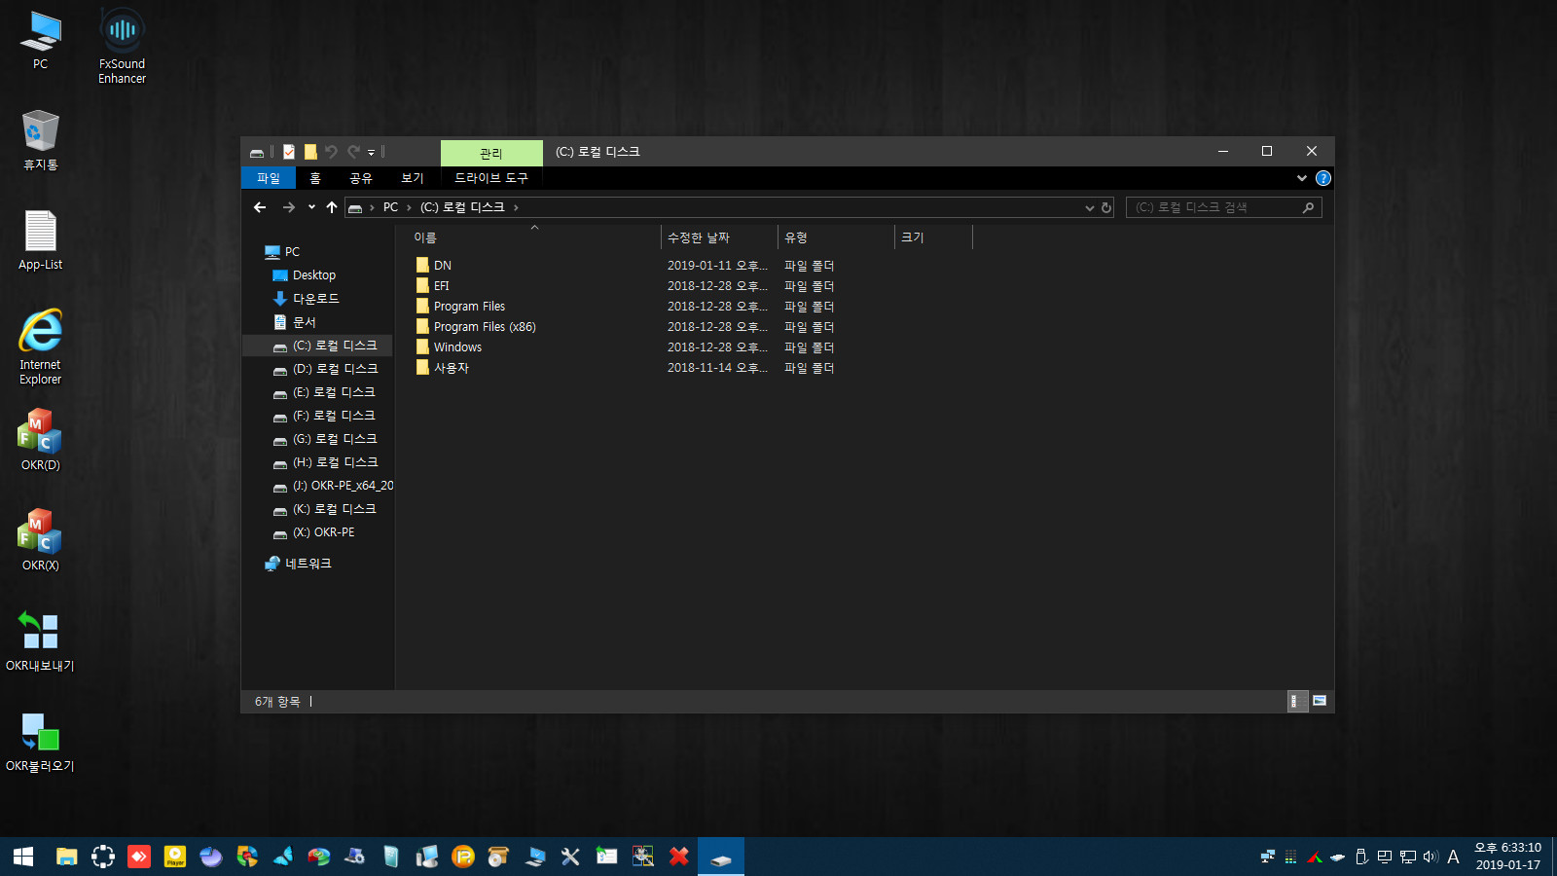Click the volume speaker tray icon
The width and height of the screenshot is (1557, 876).
click(1430, 857)
